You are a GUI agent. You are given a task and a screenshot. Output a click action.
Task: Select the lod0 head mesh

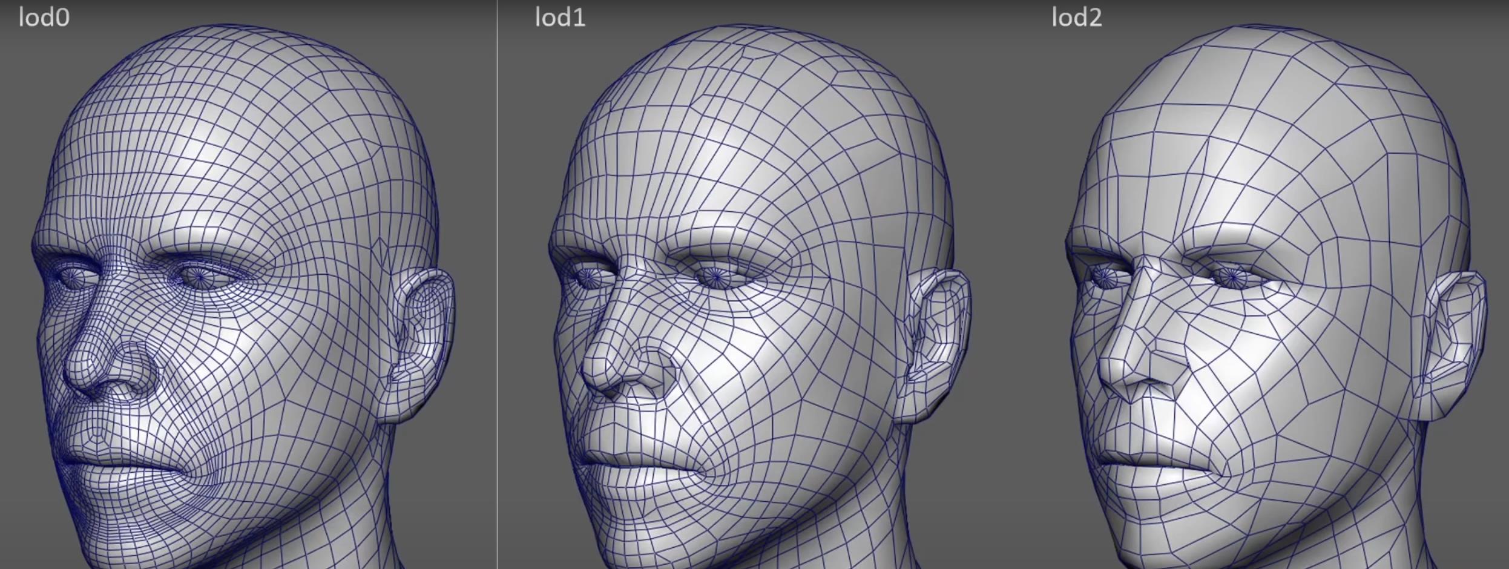[x=242, y=297]
